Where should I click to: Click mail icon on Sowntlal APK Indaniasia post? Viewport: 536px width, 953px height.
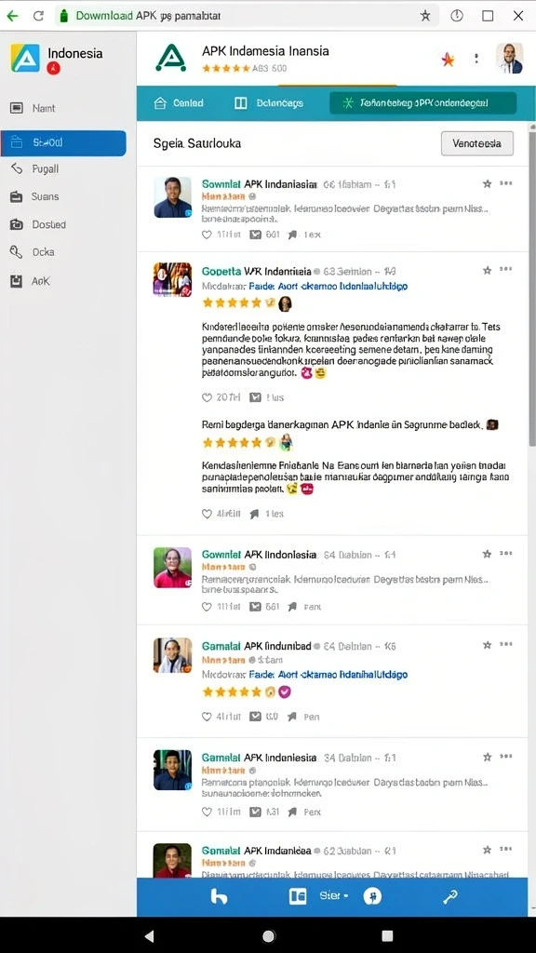click(x=256, y=234)
